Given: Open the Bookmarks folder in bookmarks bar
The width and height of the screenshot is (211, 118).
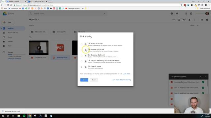Looking at the screenshot, I should click(x=13, y=9).
